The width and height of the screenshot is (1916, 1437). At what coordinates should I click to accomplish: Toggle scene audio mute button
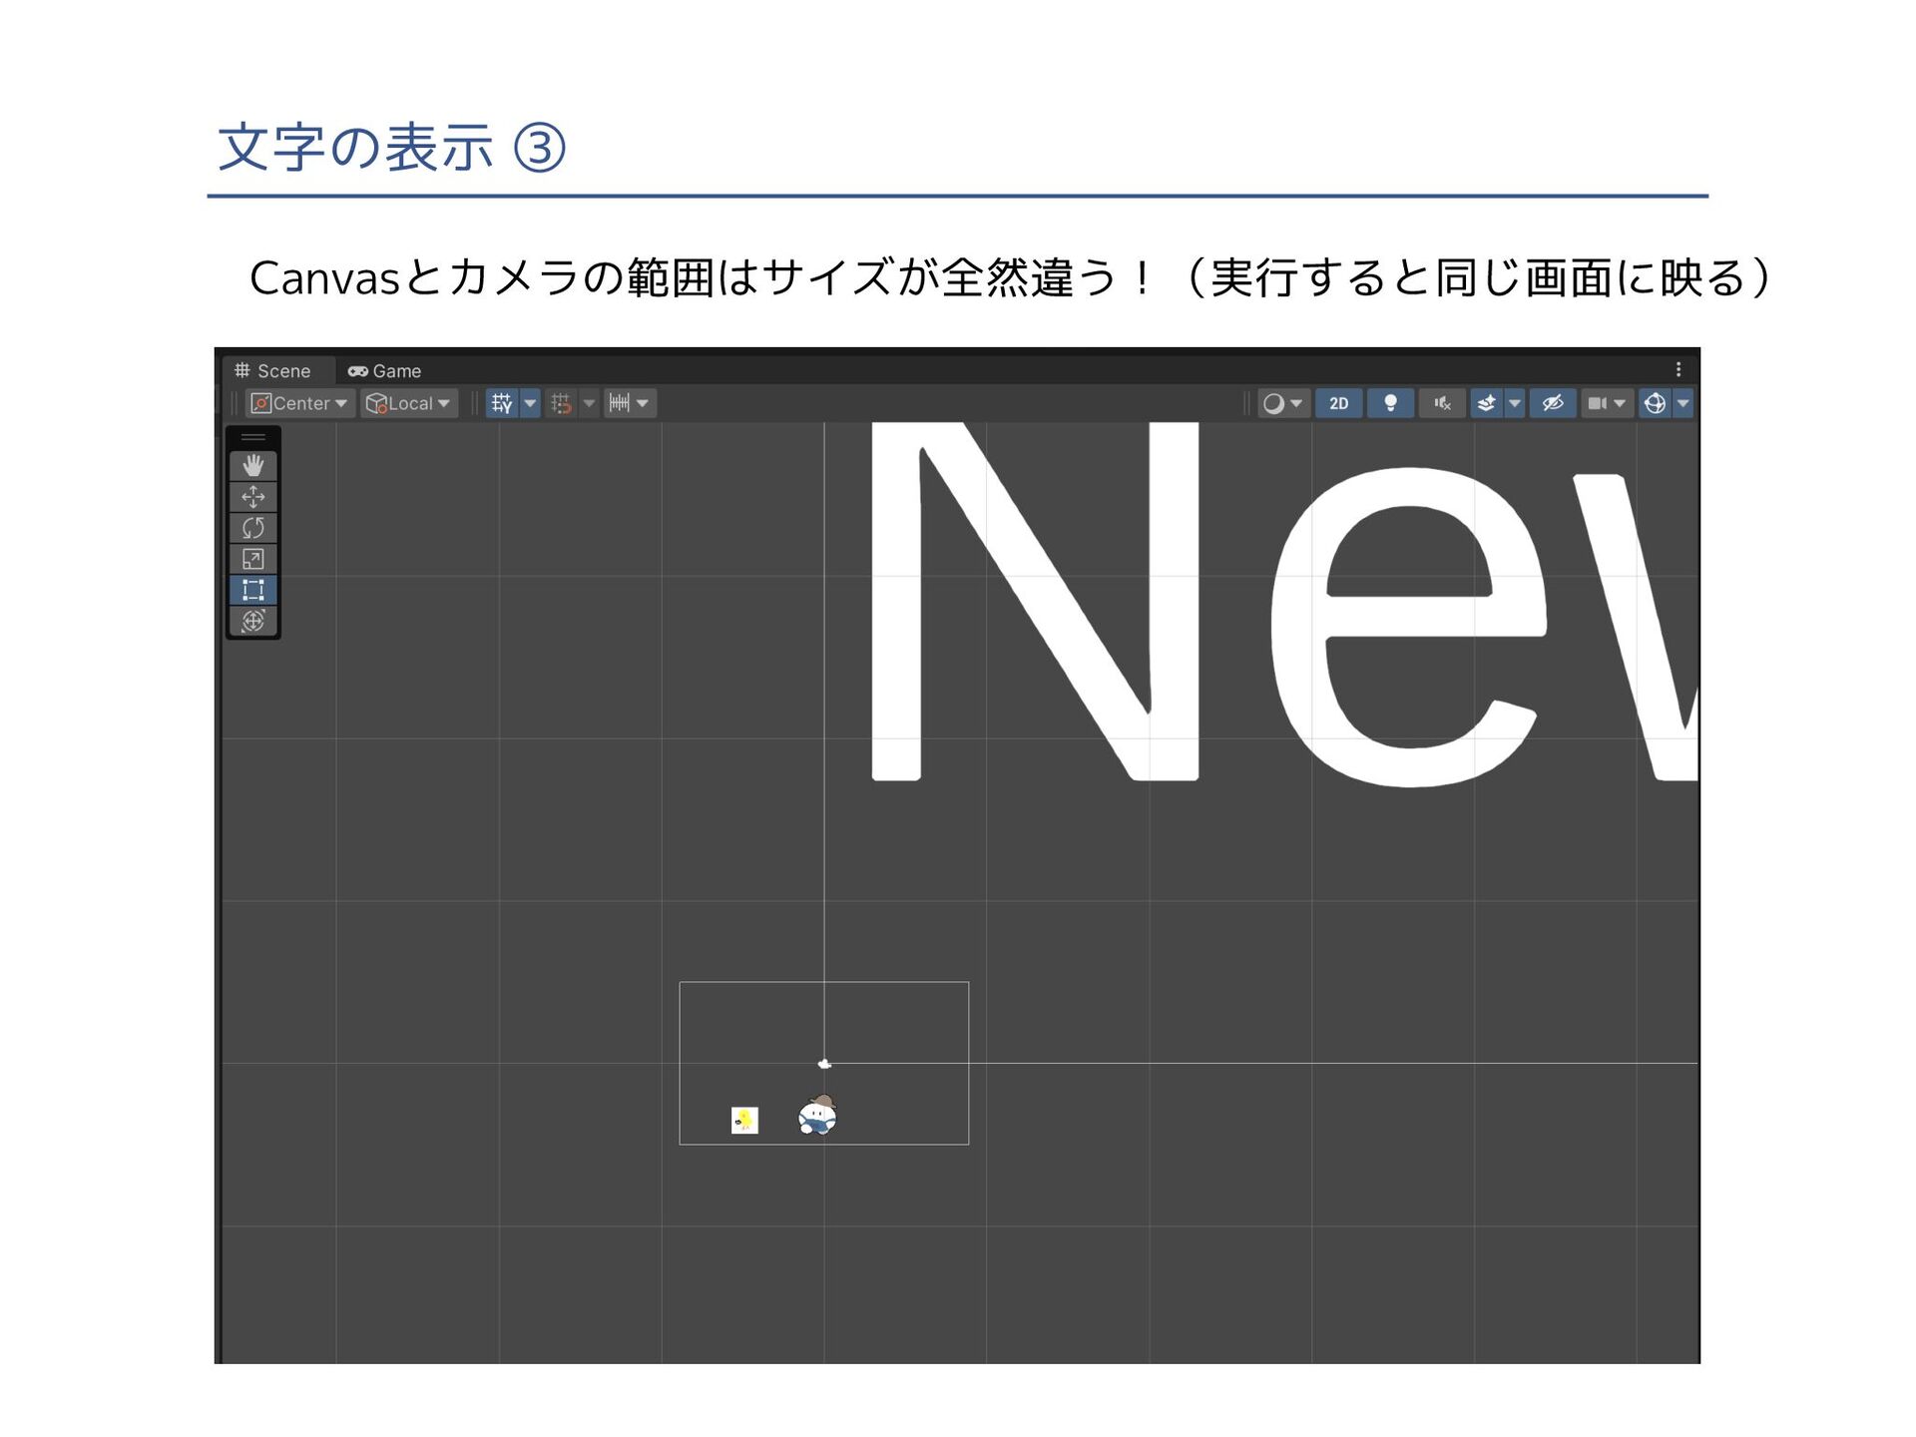coord(1441,403)
